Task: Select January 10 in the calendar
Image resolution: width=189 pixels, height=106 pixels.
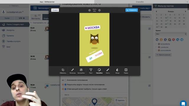Action: coord(166,18)
